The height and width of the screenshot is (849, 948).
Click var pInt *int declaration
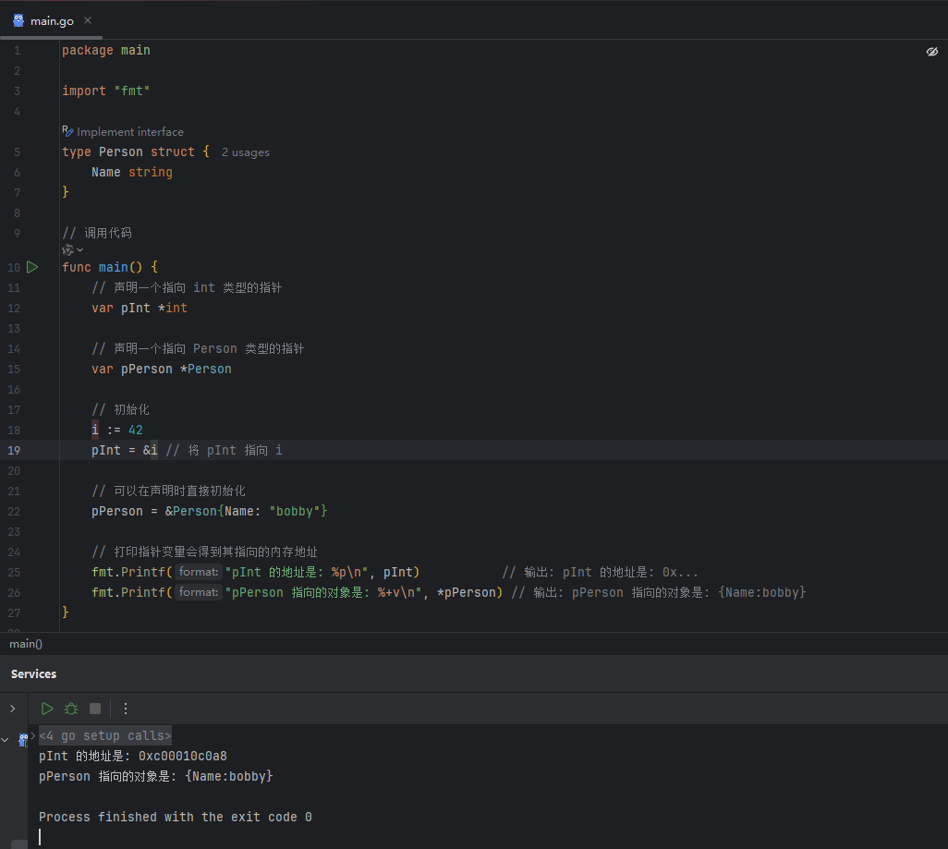coord(140,309)
